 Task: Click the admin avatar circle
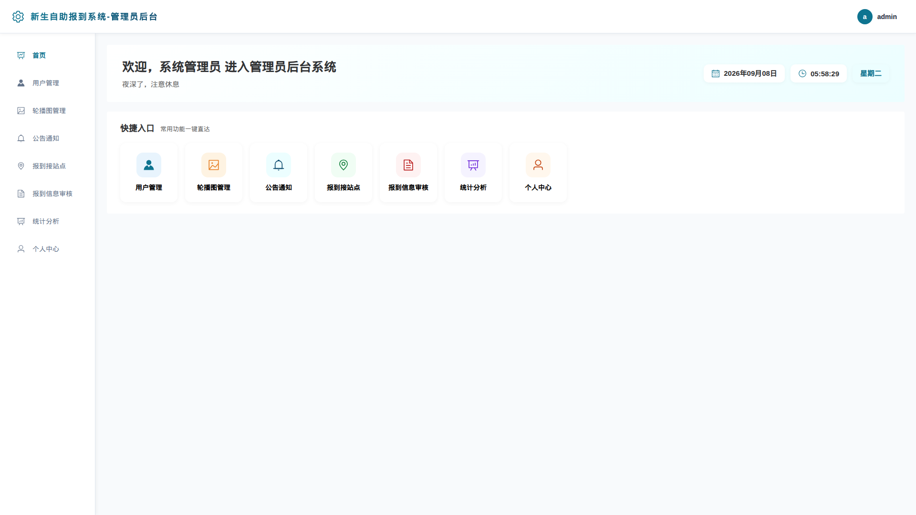click(x=864, y=17)
